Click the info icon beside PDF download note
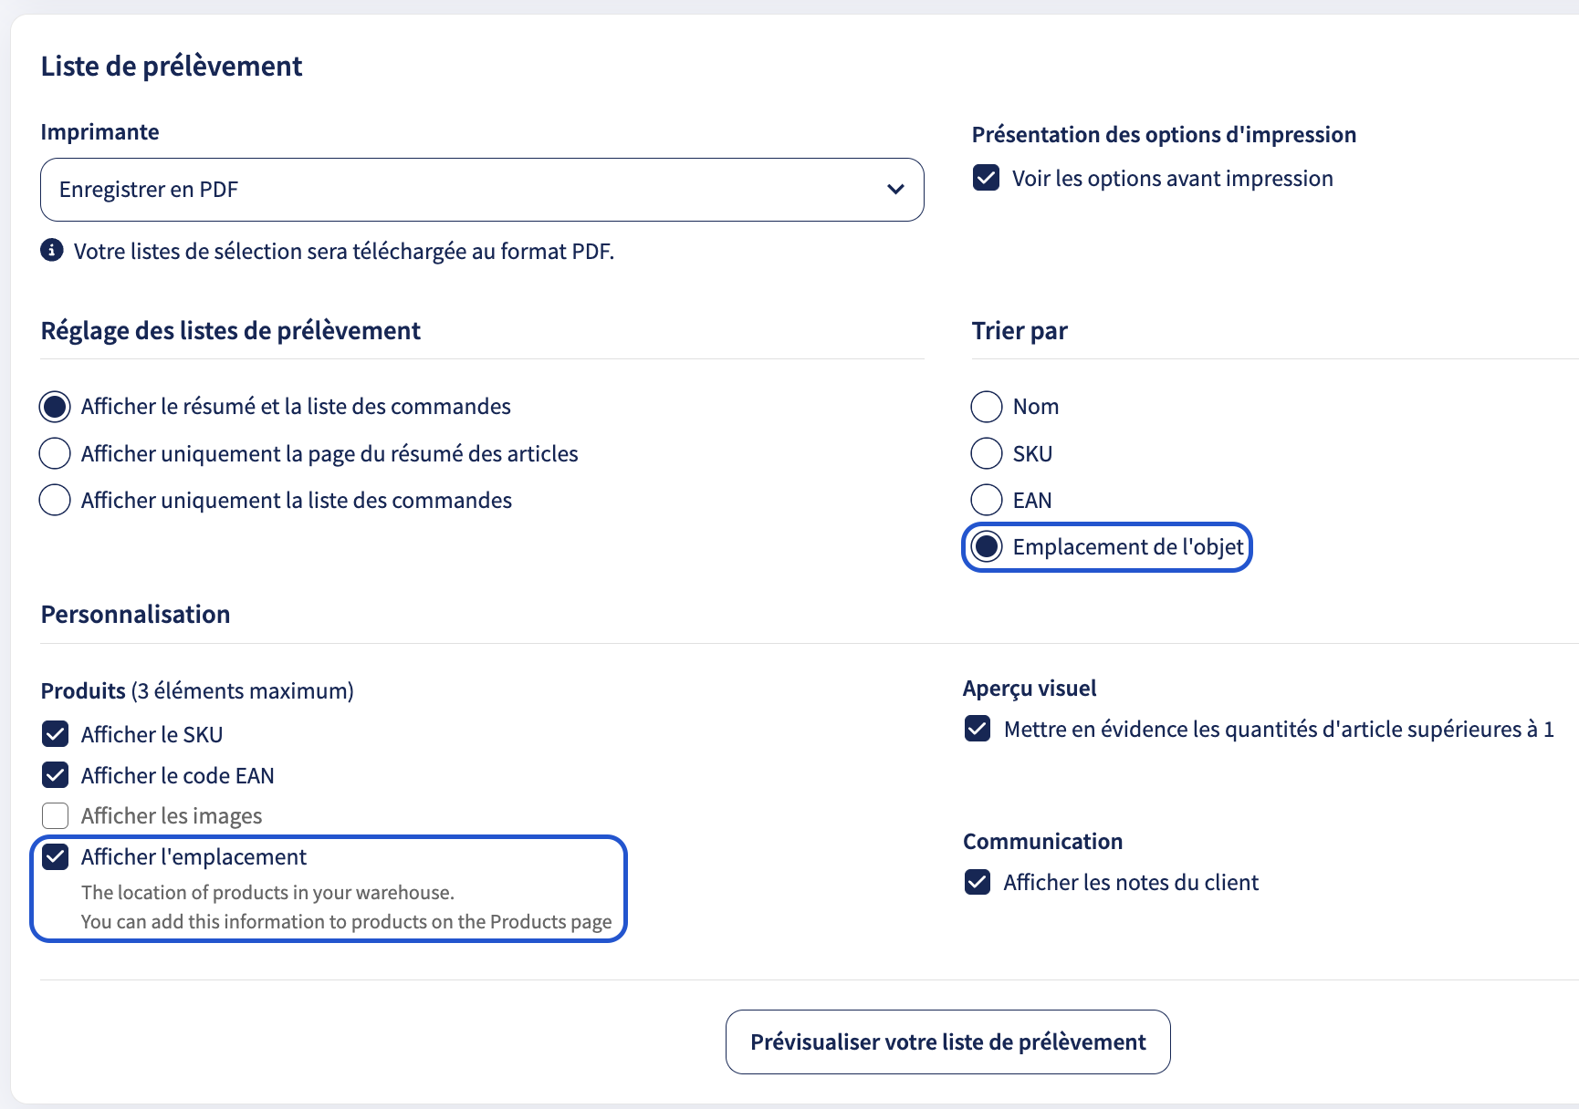The height and width of the screenshot is (1109, 1579). coord(52,250)
